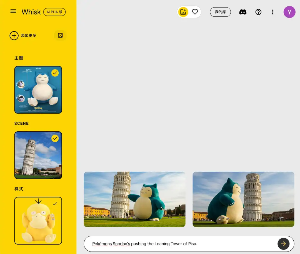Switch to the generated images view icon

coord(183,12)
